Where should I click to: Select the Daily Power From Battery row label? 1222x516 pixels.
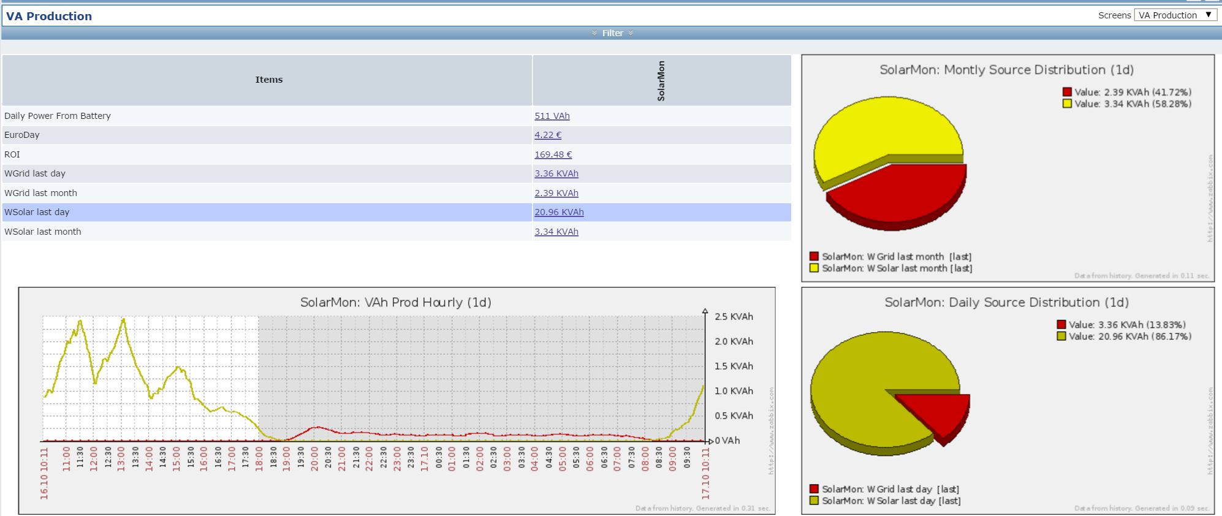coord(58,116)
